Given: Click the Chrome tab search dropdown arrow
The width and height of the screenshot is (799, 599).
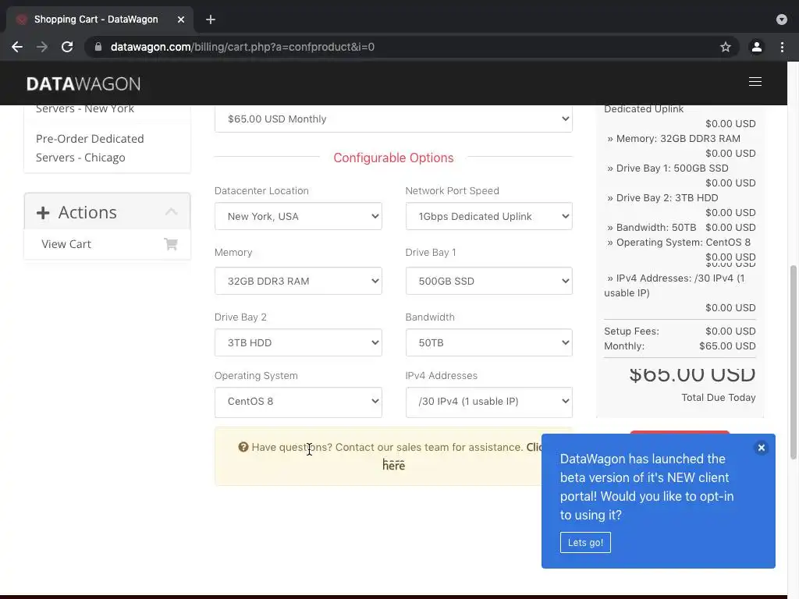Looking at the screenshot, I should pos(782,19).
